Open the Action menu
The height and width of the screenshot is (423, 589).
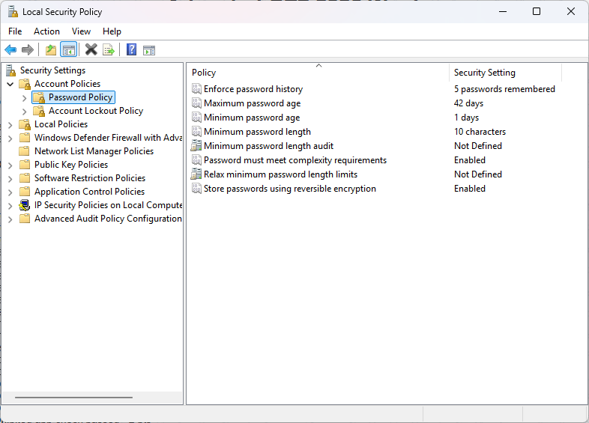[46, 31]
